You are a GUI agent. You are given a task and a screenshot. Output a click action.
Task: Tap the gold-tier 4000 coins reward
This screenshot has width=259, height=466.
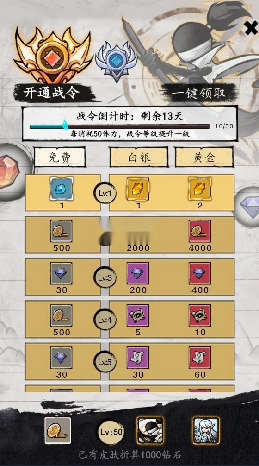tap(200, 231)
